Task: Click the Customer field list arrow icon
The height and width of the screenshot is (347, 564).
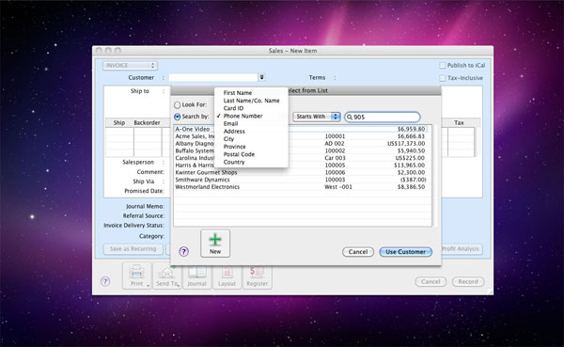Action: point(262,77)
